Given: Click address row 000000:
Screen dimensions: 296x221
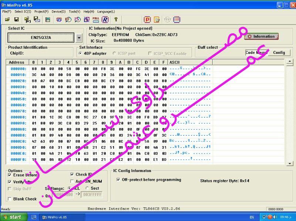Looking at the screenshot, I should (x=18, y=69).
